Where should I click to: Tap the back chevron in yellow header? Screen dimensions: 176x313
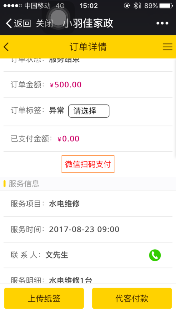pos(6,47)
